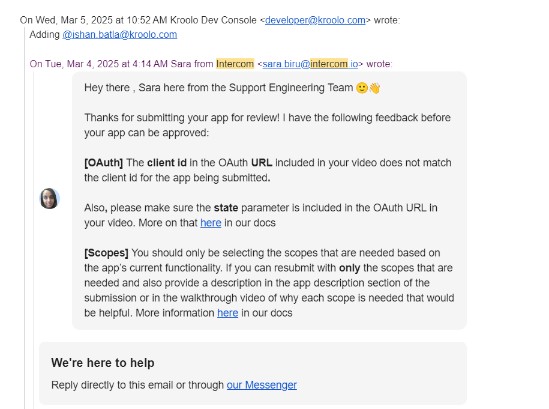Click the bold '[OAuth]' label
Viewport: 549px width, 409px height.
click(104, 163)
